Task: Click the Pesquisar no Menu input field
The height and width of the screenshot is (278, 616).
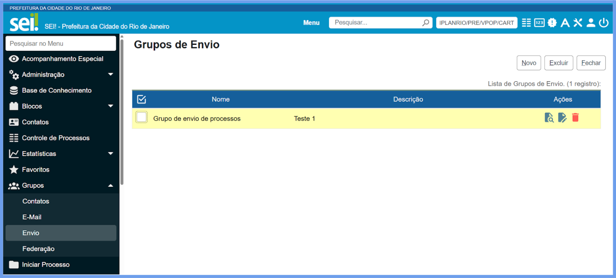Action: point(61,44)
